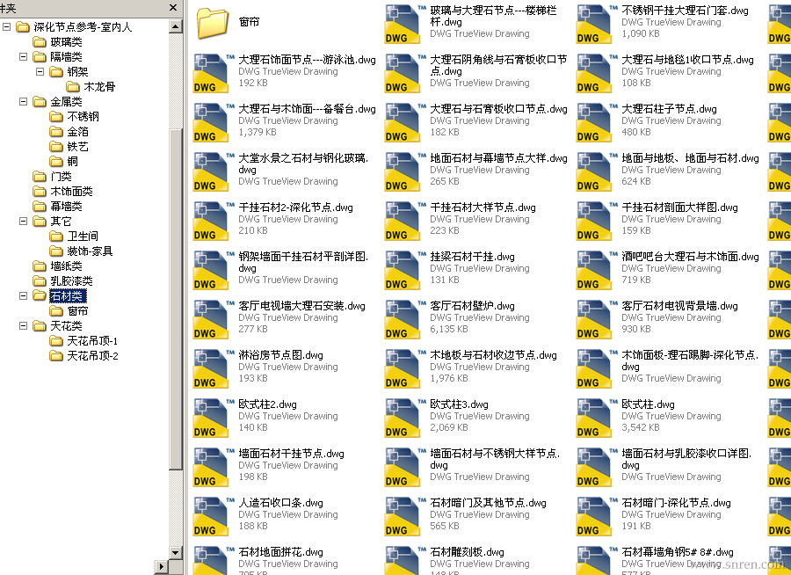The image size is (791, 575).
Task: Click DWG icon of 墙面石材干挂节点.dwg
Action: [209, 467]
